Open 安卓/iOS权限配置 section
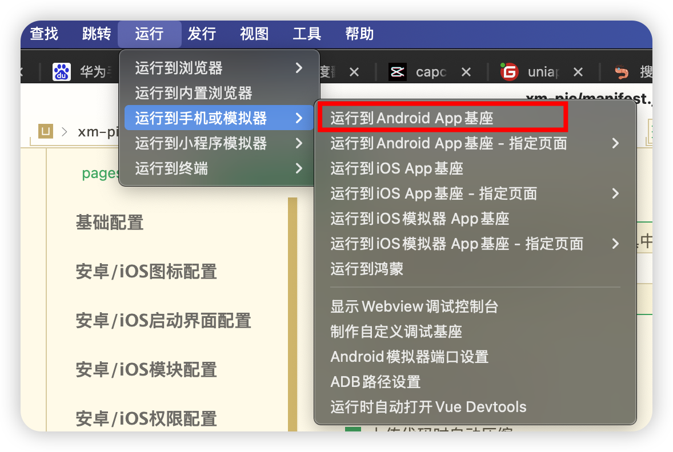 pyautogui.click(x=146, y=418)
